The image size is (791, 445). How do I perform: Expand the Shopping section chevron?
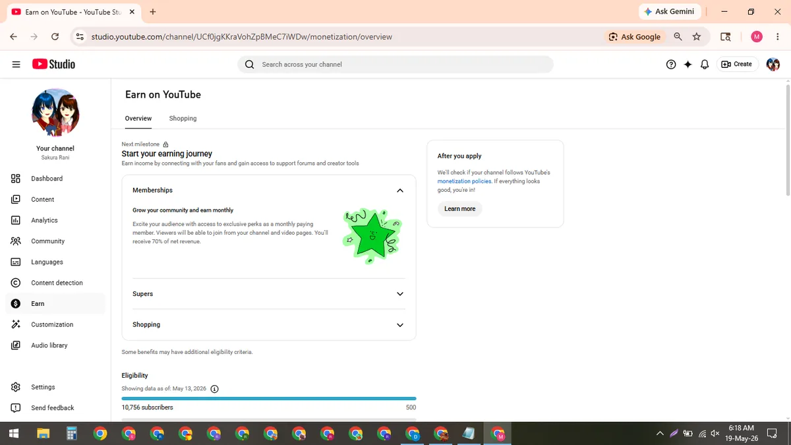(400, 325)
